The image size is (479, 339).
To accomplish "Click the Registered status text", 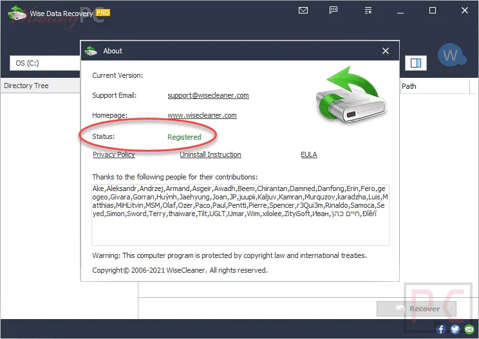I will tap(184, 137).
